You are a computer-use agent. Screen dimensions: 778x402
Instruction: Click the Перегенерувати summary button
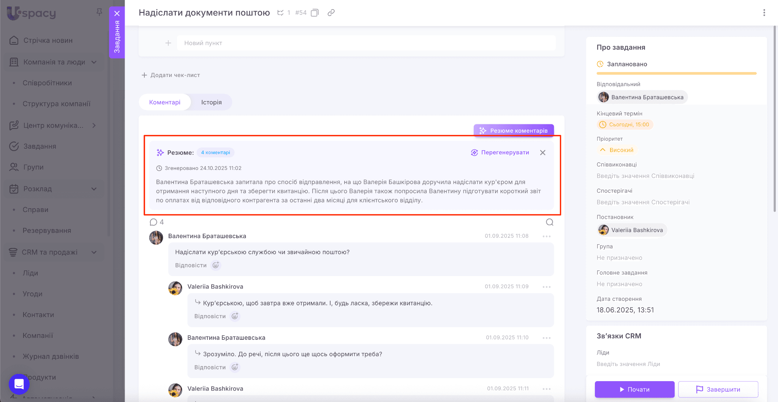pyautogui.click(x=500, y=152)
